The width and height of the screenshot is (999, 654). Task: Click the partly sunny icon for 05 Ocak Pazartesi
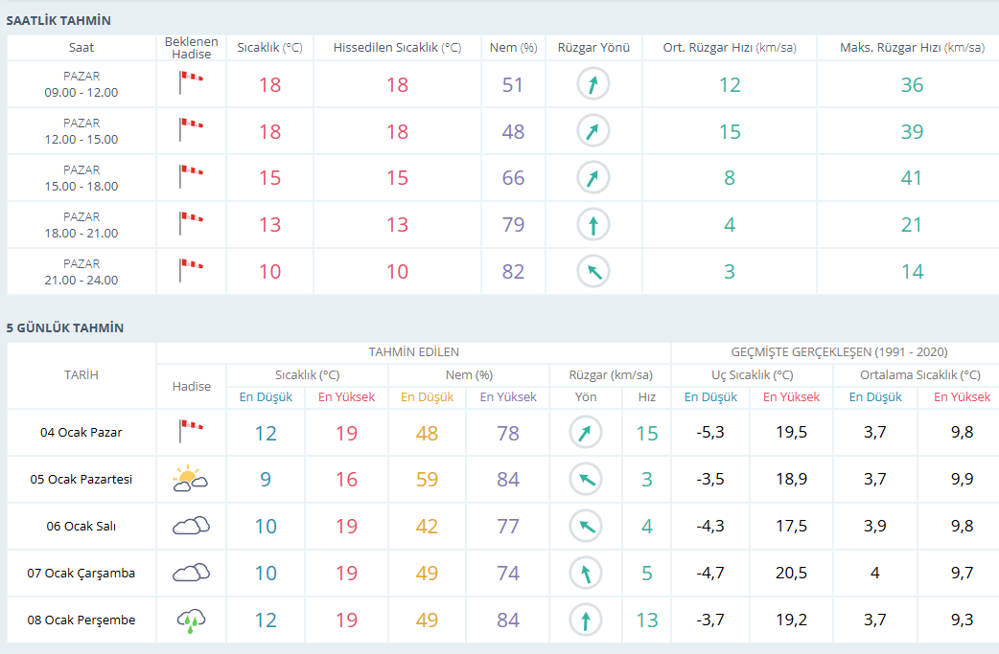pyautogui.click(x=191, y=479)
